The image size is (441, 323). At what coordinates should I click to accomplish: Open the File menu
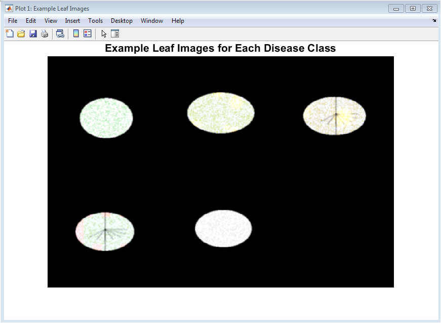[13, 21]
